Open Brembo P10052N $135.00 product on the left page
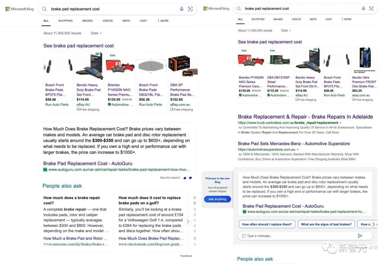Image resolution: width=379 pixels, height=265 pixels. (x=121, y=82)
